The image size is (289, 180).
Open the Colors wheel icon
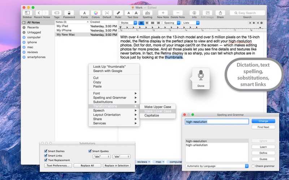pyautogui.click(x=95, y=13)
